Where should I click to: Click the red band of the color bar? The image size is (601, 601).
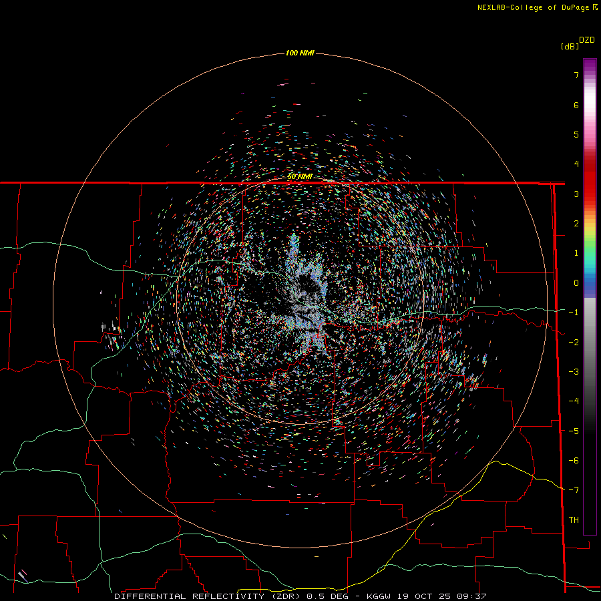pos(590,180)
